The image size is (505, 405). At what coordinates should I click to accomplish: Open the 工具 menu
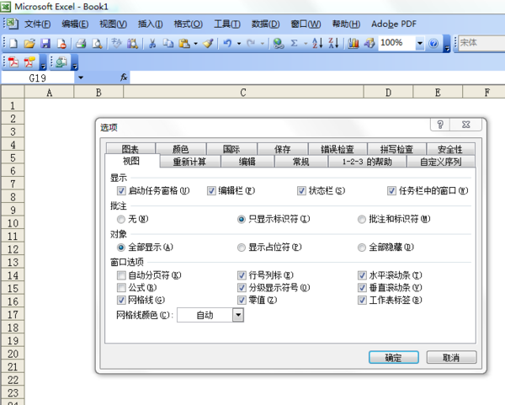click(x=227, y=24)
